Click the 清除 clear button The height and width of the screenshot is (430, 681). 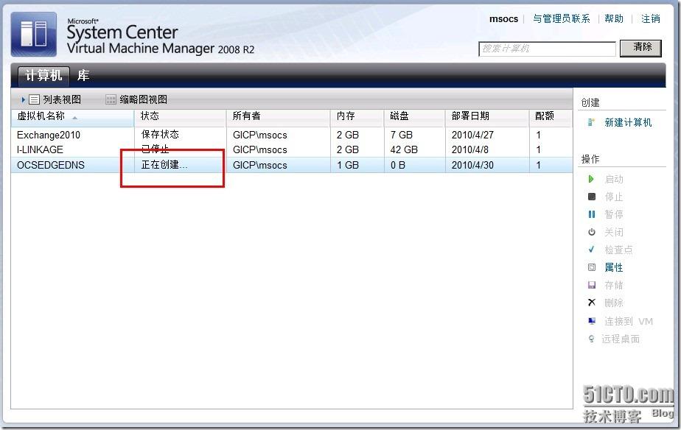pos(640,48)
